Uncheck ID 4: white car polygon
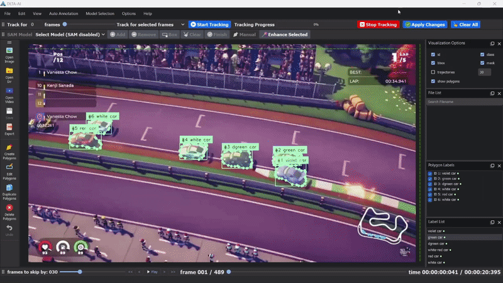This screenshot has height=283, width=503. pos(430,189)
